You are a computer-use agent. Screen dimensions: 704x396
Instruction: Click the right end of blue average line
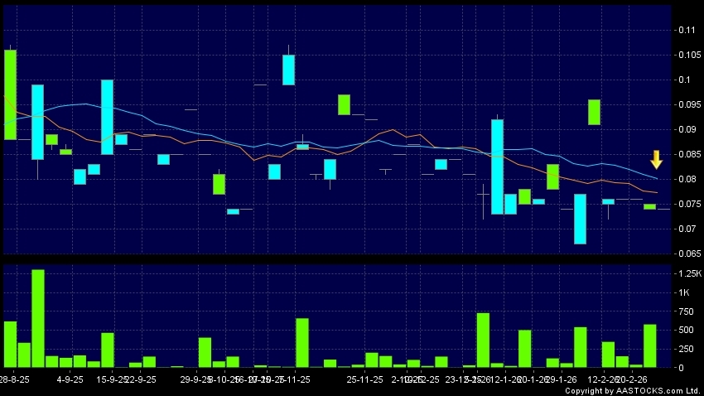coord(657,178)
